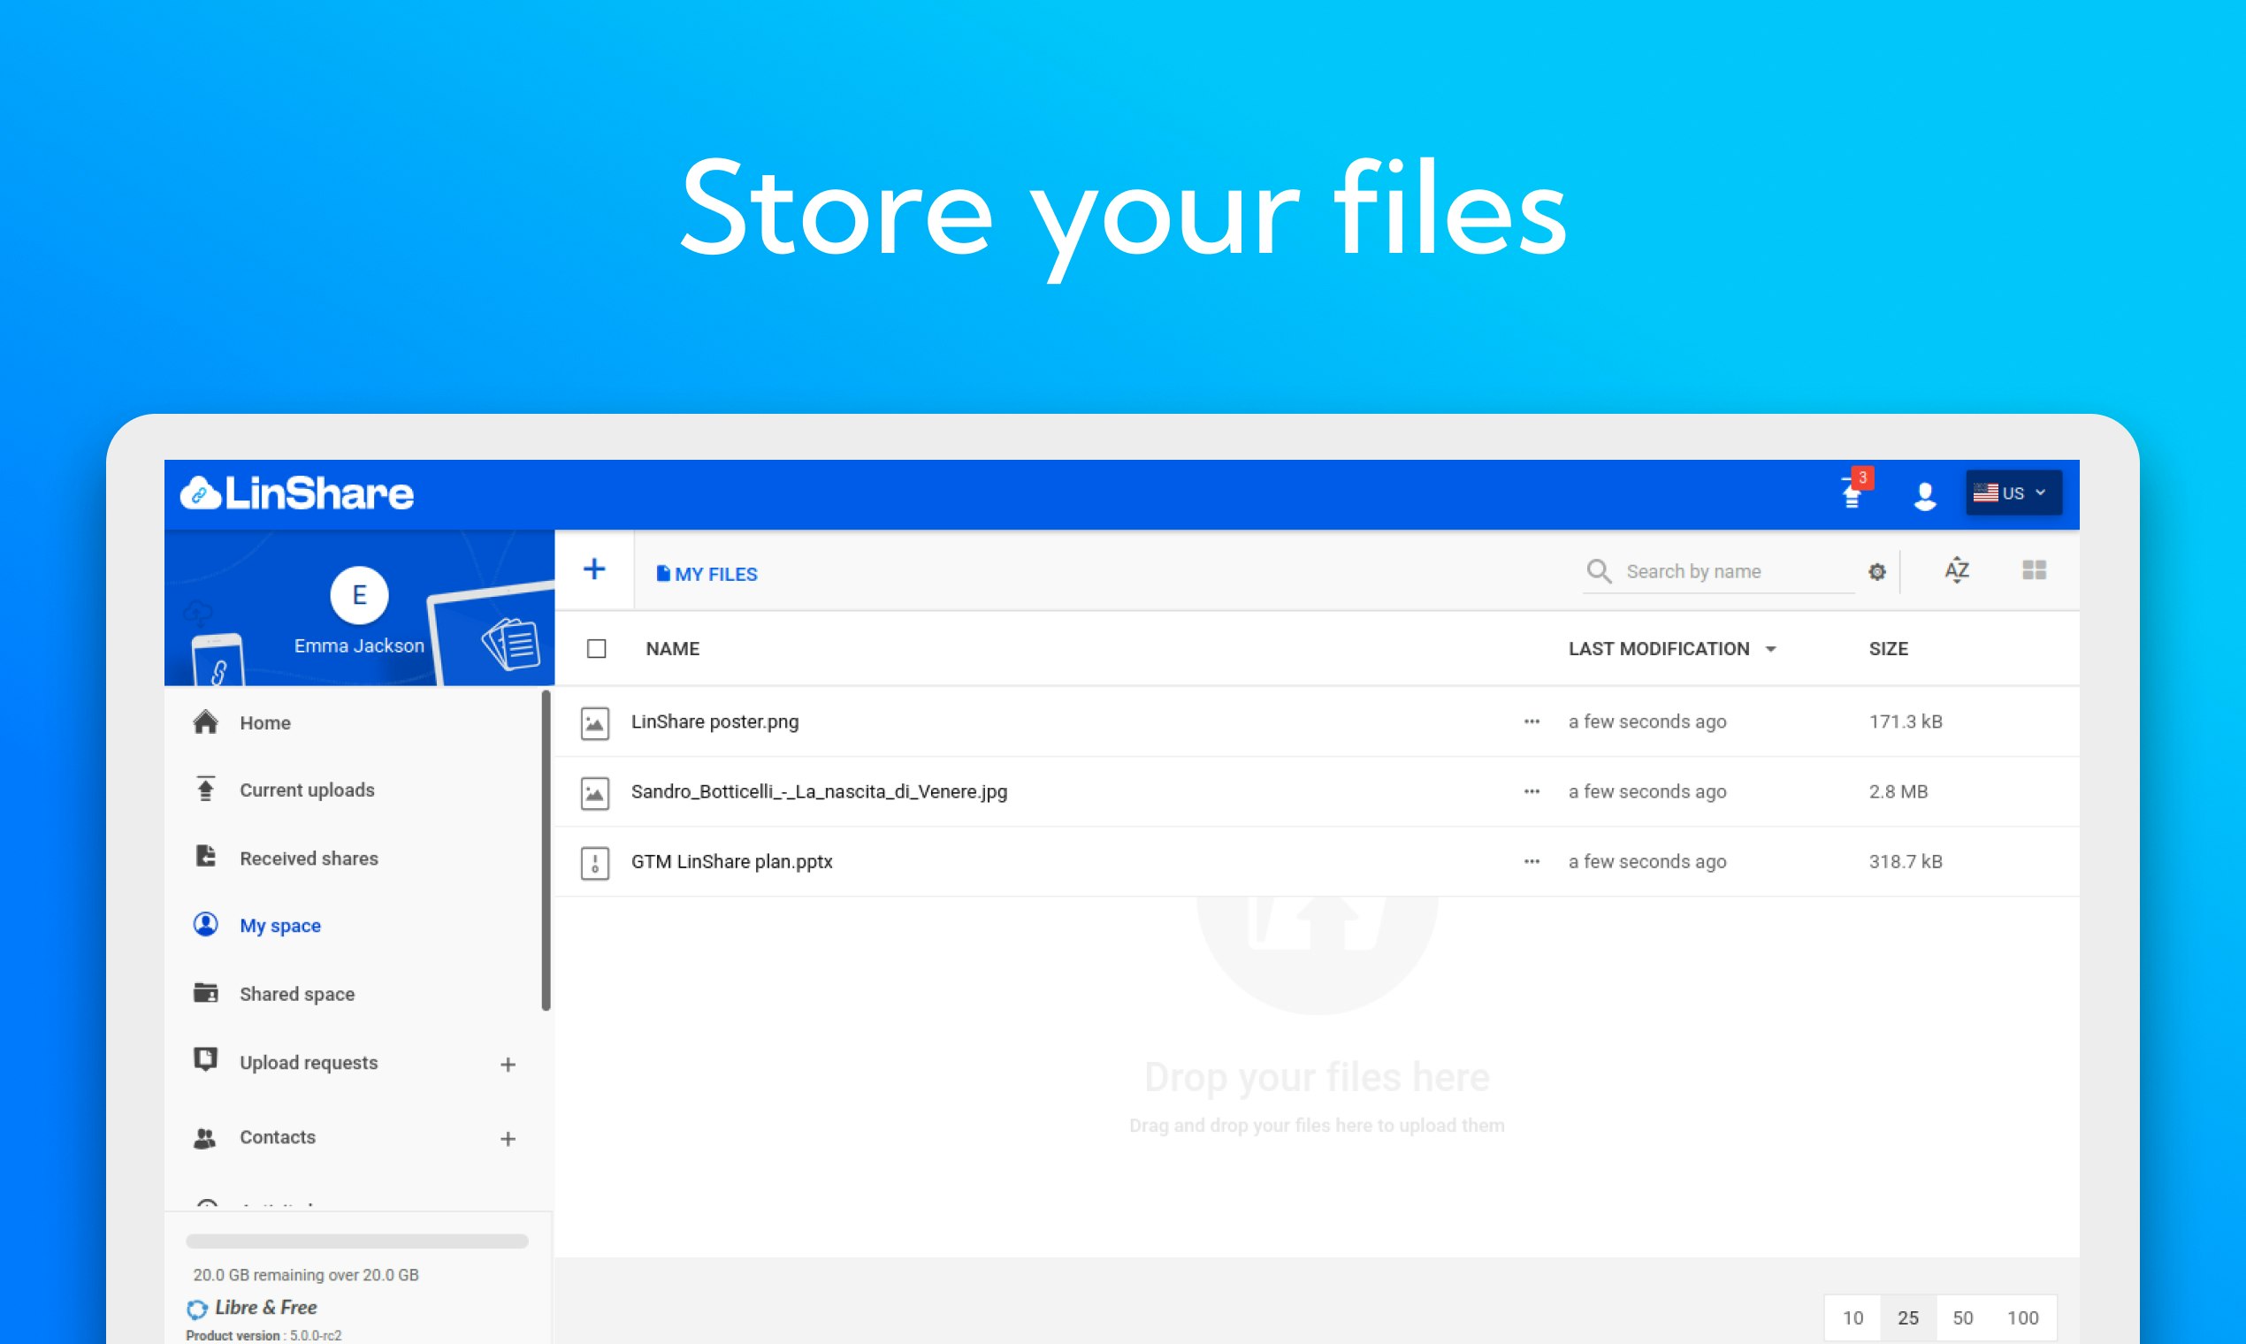Toggle Last Modification sort arrow

(1770, 649)
